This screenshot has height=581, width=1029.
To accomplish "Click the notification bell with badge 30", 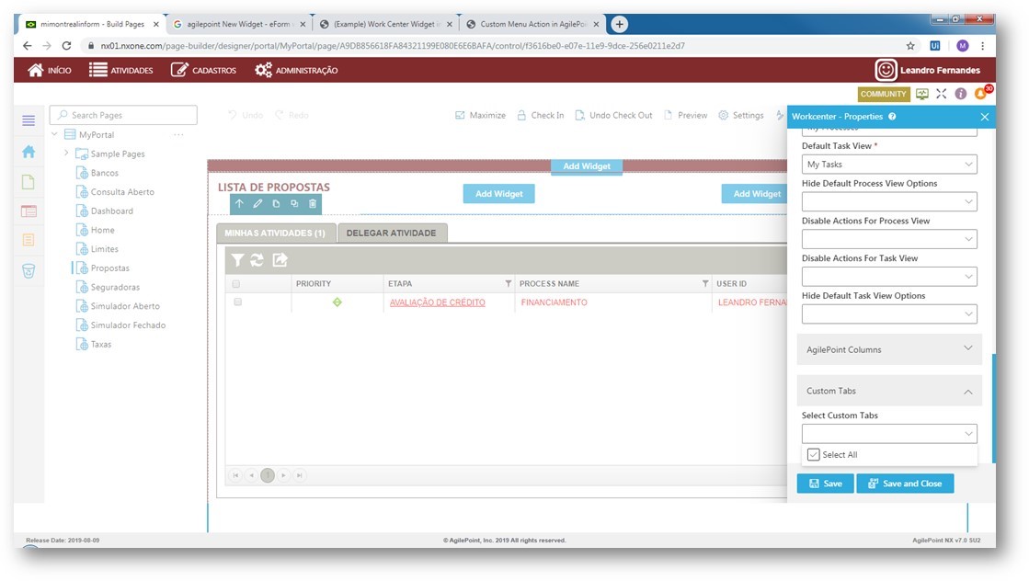I will [x=980, y=94].
